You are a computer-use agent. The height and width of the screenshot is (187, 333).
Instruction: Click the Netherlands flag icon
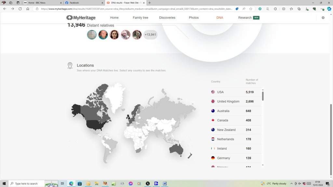pos(213,139)
